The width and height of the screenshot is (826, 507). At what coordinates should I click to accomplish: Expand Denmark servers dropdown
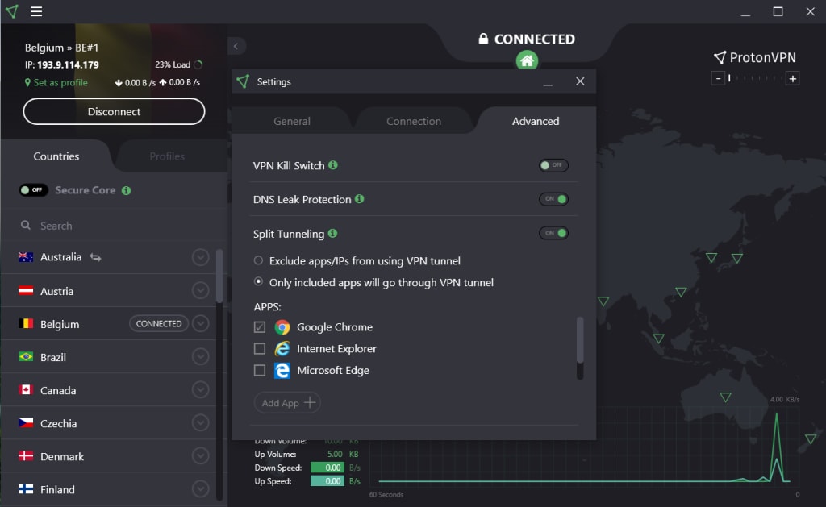(x=200, y=456)
